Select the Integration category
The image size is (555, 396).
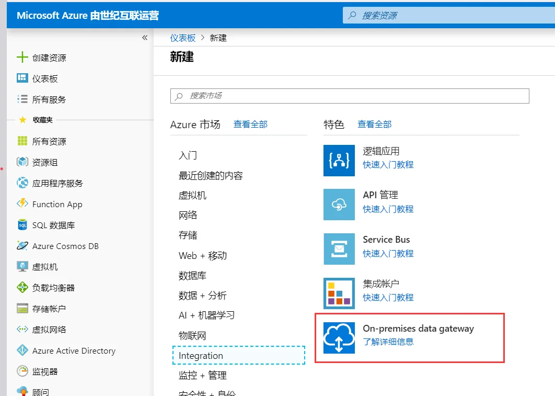point(239,355)
